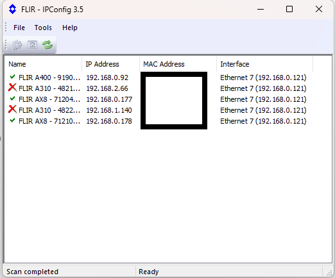The image size is (335, 278).
Task: Click red X icon of FLIR A310 - 4821 row
Action: pos(12,88)
